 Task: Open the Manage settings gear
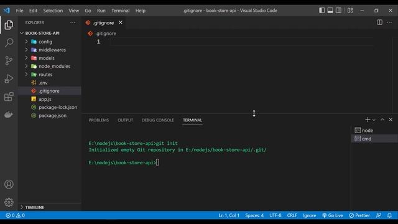(9, 202)
